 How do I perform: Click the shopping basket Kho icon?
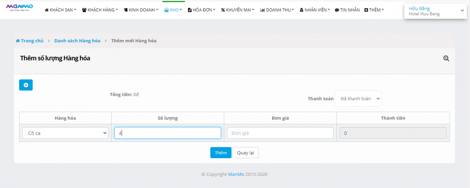pos(166,10)
